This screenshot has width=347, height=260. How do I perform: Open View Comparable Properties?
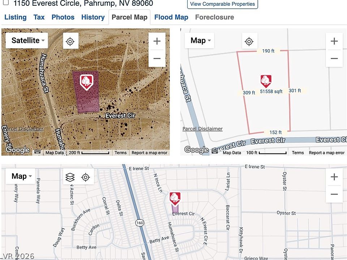(222, 4)
